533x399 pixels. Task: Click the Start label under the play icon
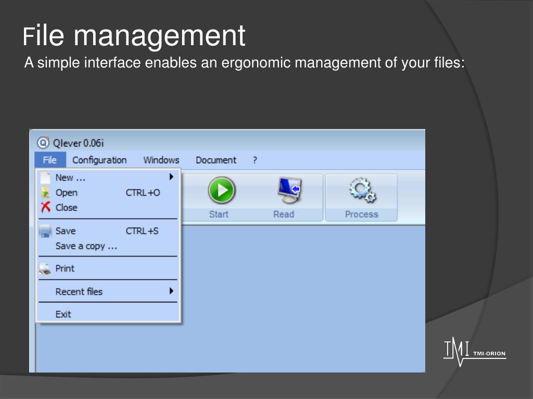[x=219, y=215]
